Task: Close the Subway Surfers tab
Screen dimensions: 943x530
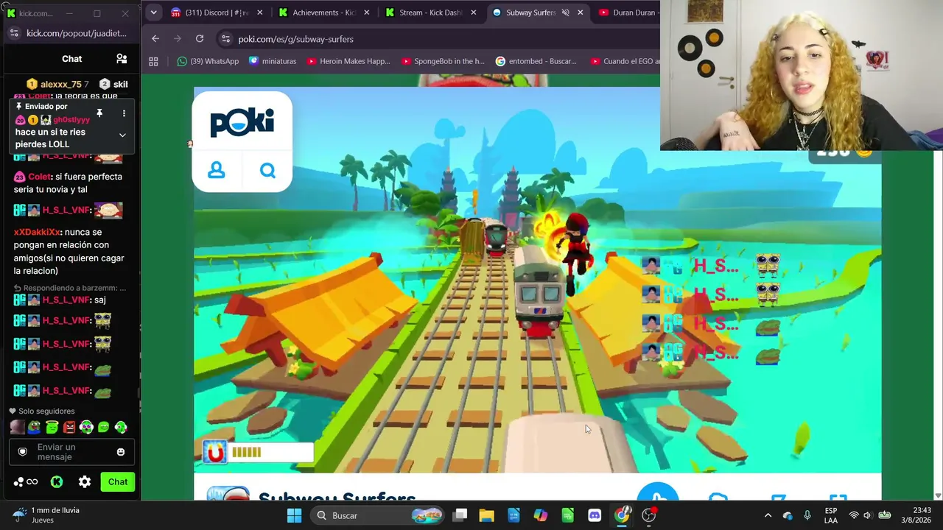Action: (x=581, y=13)
